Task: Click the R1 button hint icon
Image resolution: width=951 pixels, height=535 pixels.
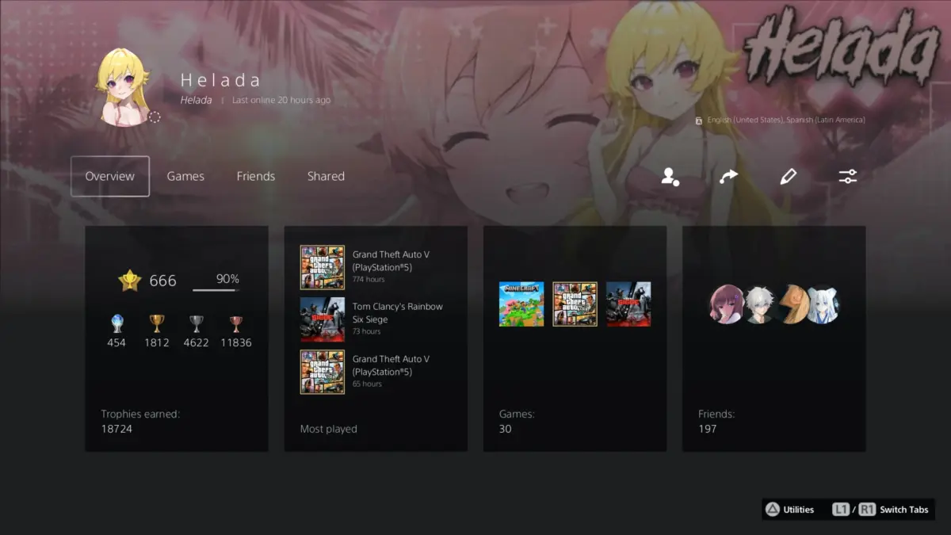Action: [x=867, y=510]
